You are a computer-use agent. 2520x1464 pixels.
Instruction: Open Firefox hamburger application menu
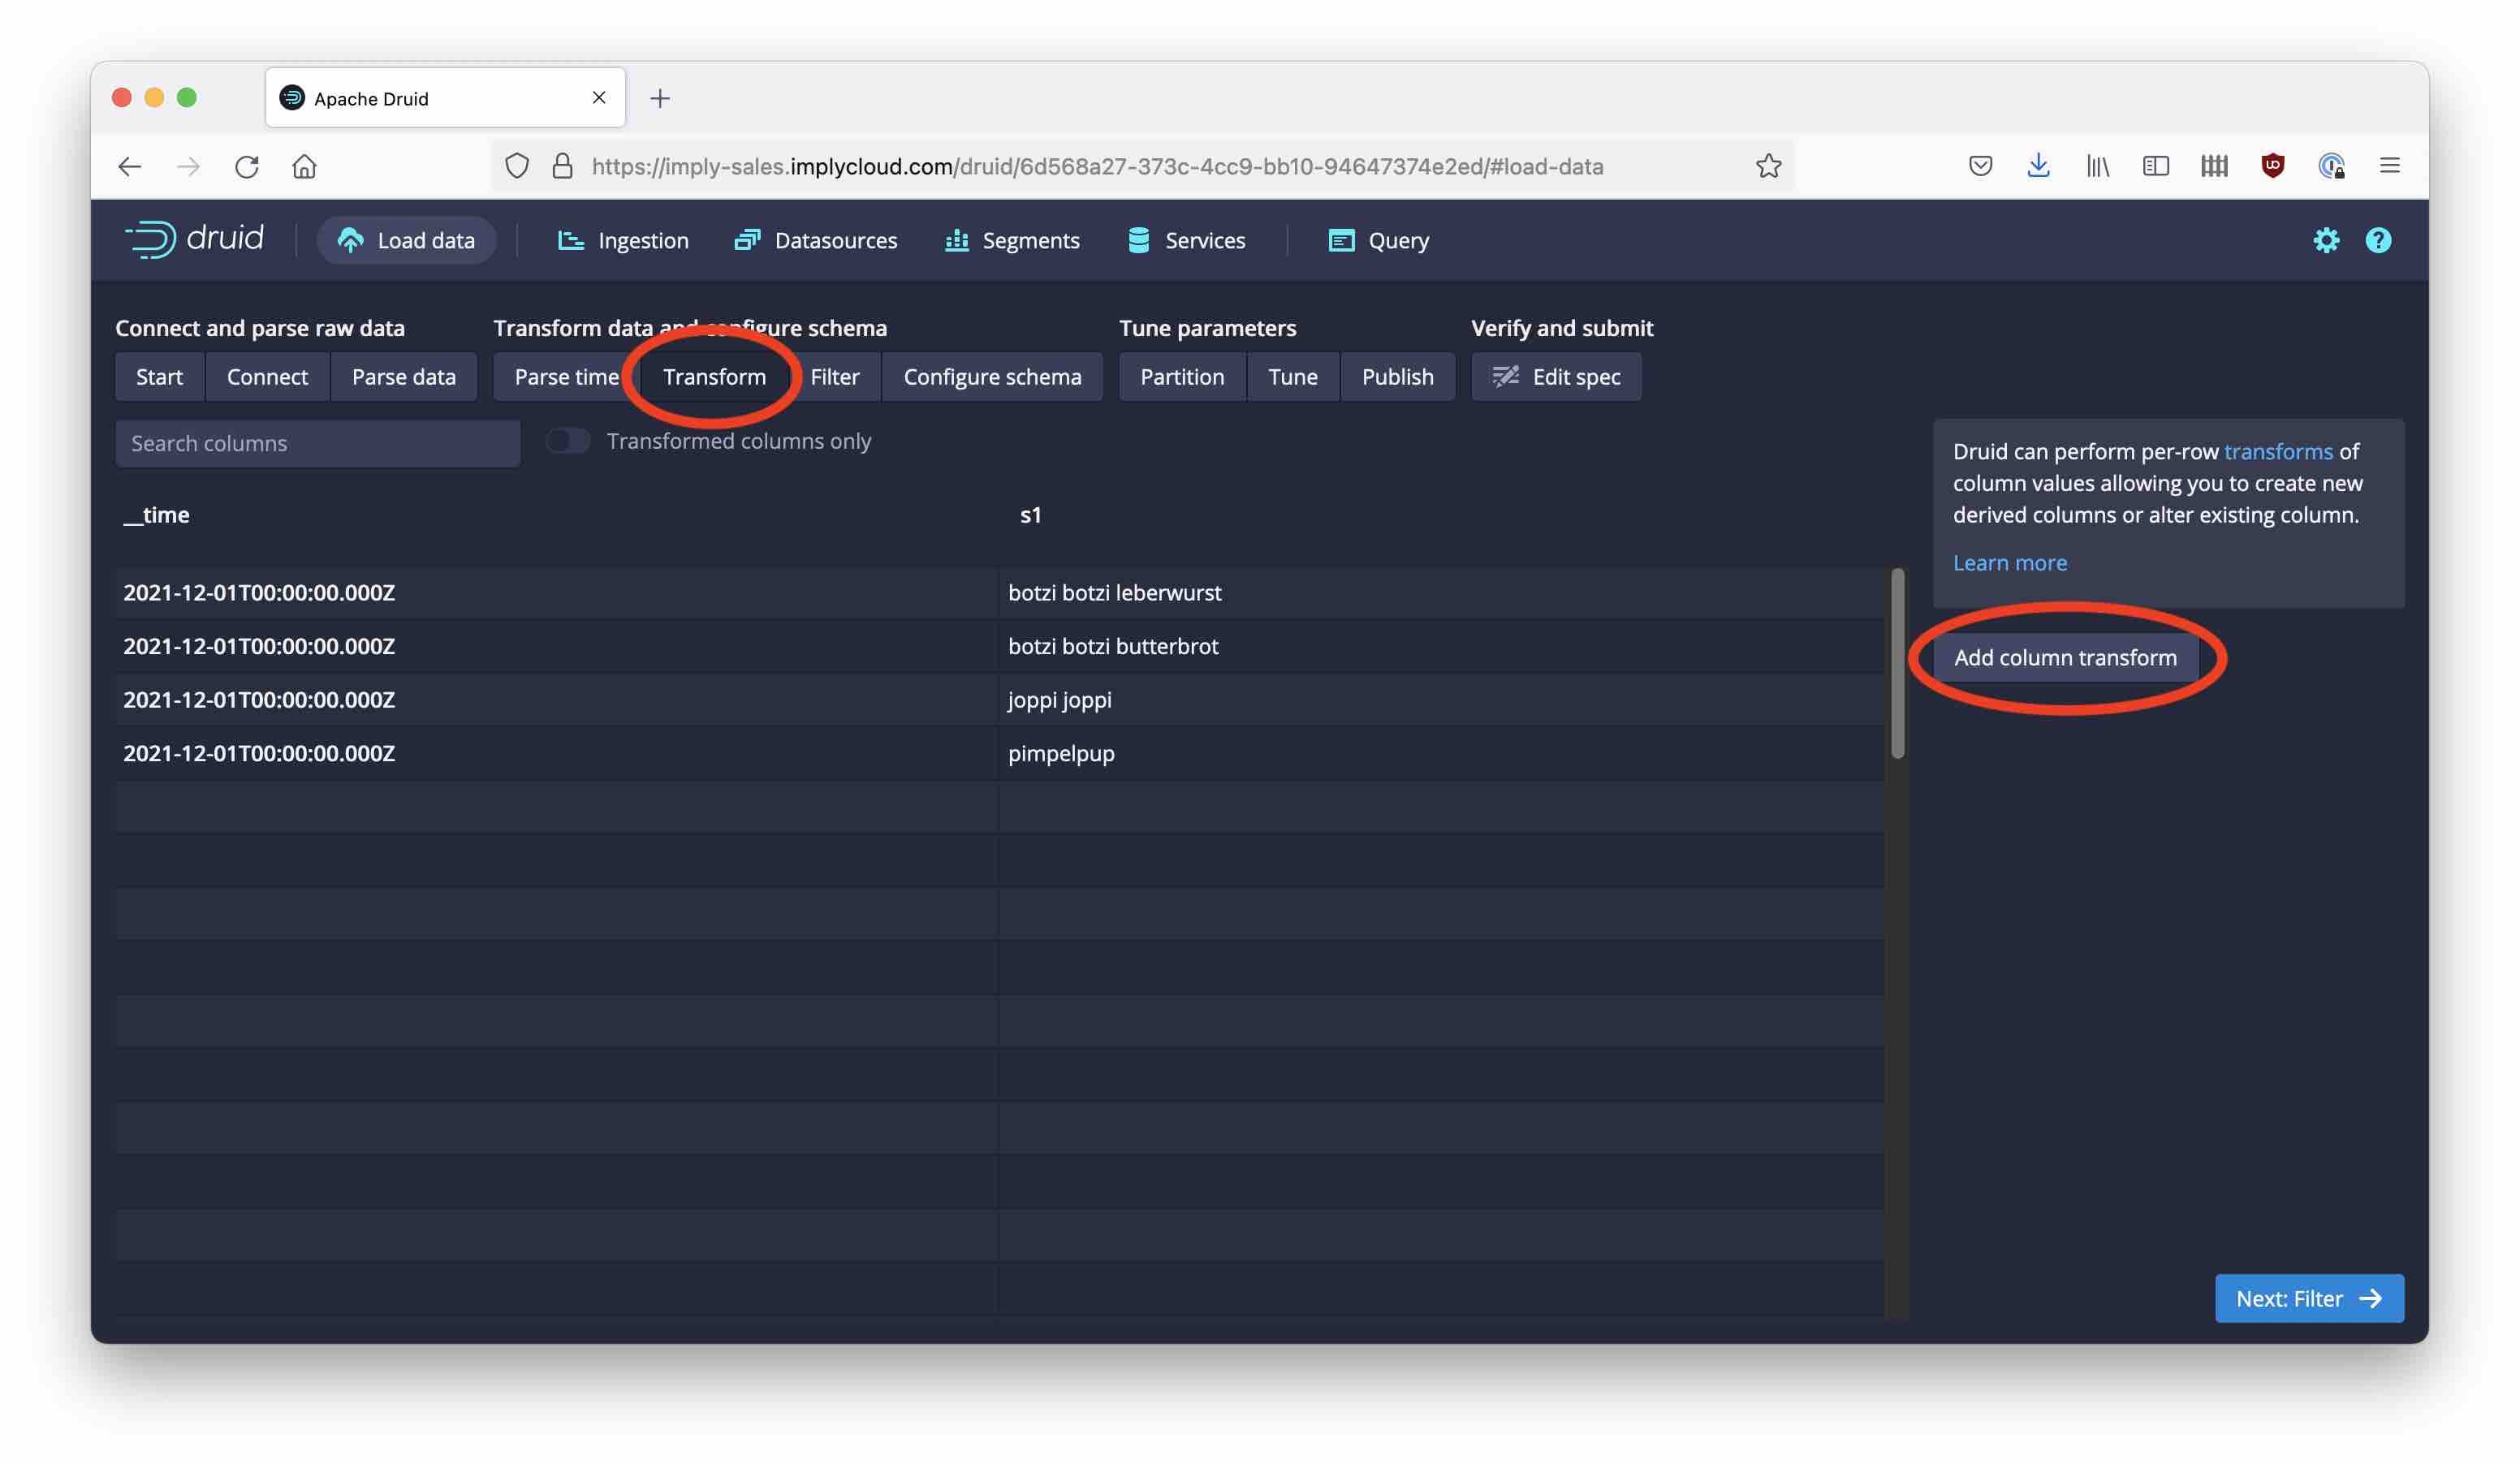[2389, 166]
